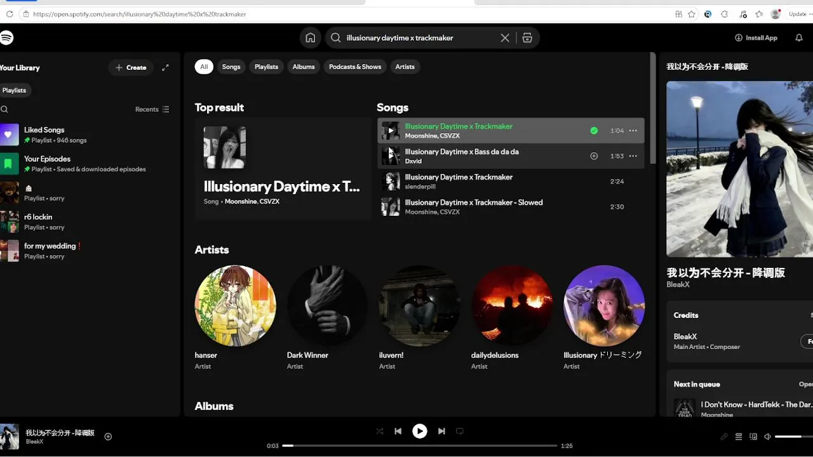Click the Spotify search input field
This screenshot has height=457, width=813.
[x=419, y=37]
